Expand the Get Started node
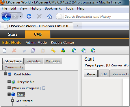This screenshot has width=130, height=107. 12,101
